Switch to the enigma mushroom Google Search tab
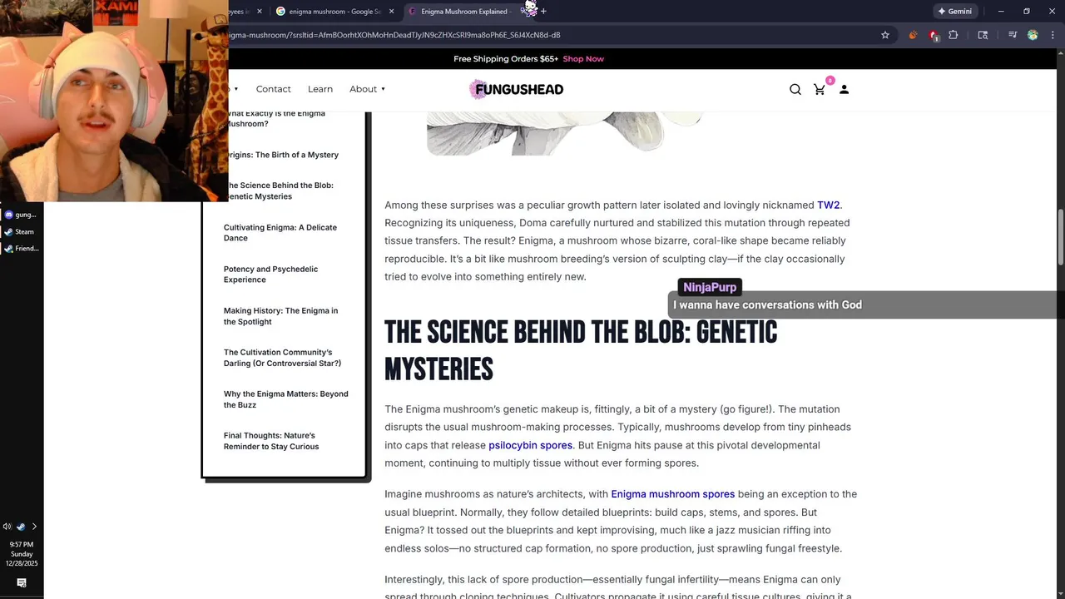 click(334, 12)
